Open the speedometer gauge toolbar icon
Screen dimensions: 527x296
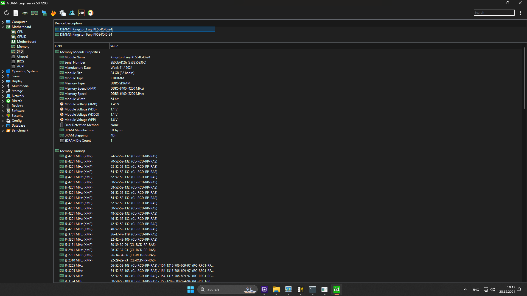pyautogui.click(x=91, y=13)
